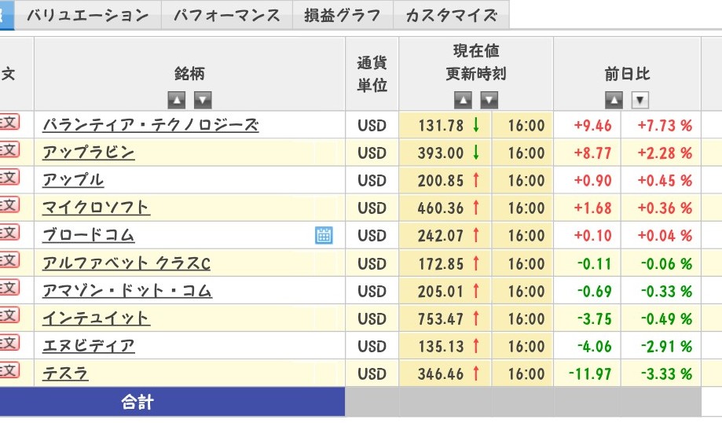Screen dimensions: 722x423
Task: Click the アップル stock link
Action: [72, 180]
